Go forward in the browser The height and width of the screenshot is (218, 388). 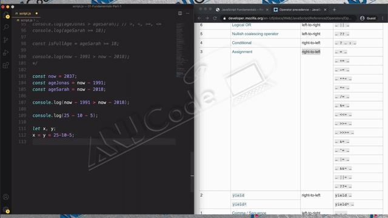pos(207,18)
